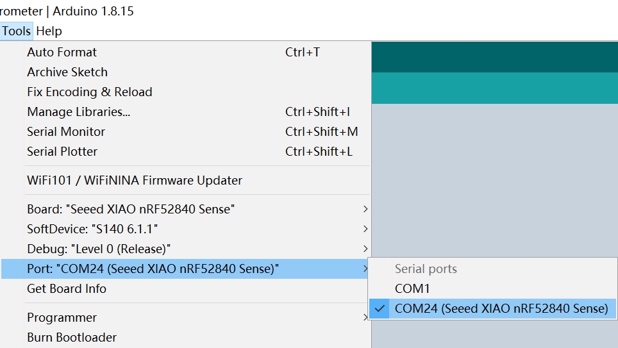Open the Tools menu
This screenshot has width=618, height=348.
16,31
